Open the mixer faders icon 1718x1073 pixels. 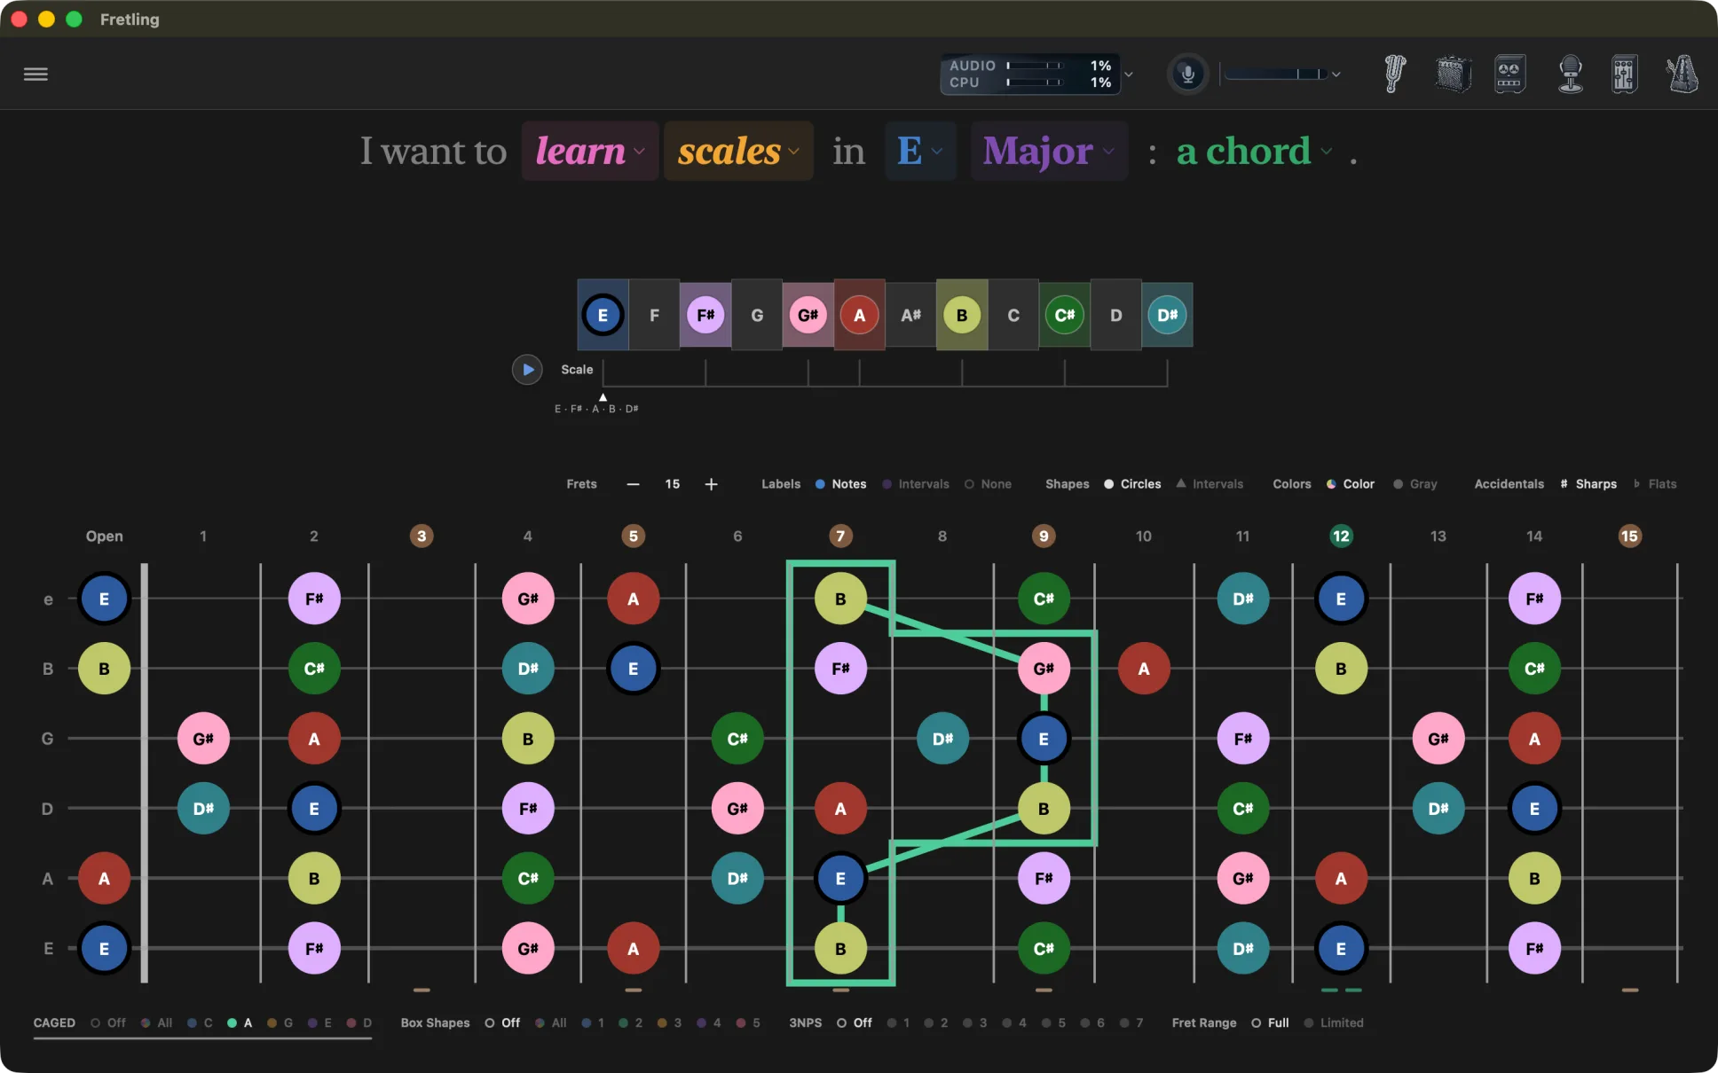click(x=1625, y=74)
